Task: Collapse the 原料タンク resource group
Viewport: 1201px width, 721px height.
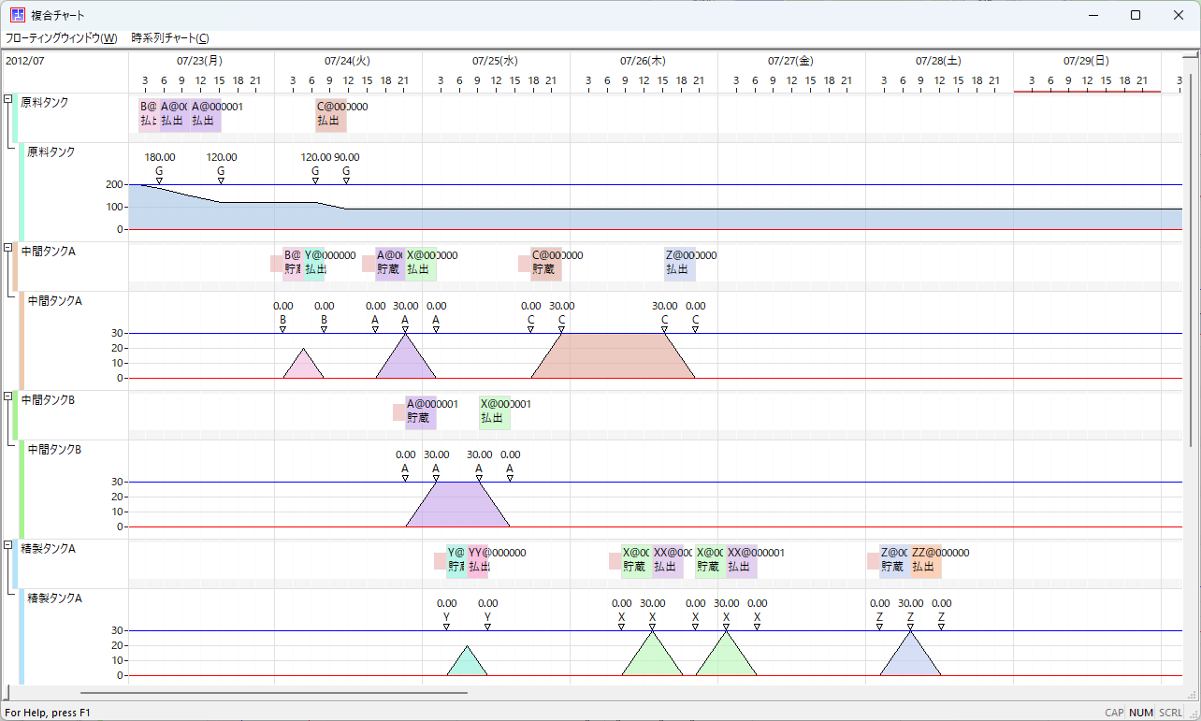Action: click(x=7, y=98)
